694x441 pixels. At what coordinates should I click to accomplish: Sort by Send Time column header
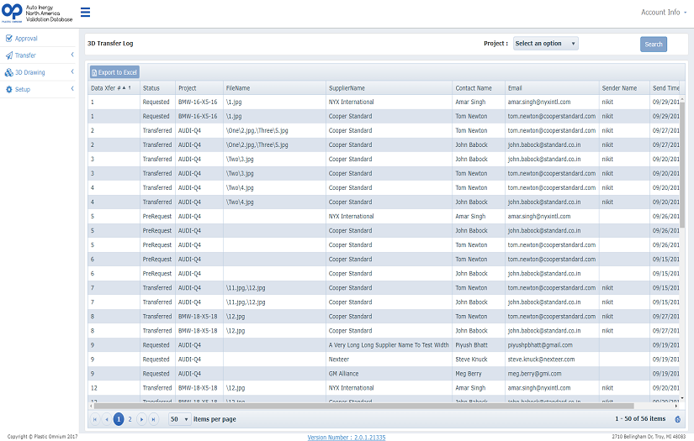[665, 88]
